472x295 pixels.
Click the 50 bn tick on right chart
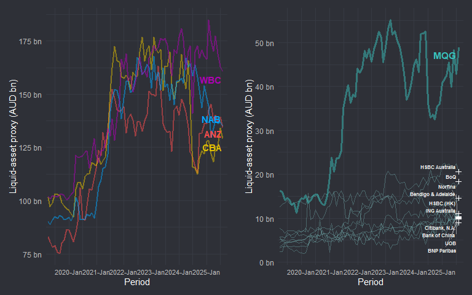[265, 43]
